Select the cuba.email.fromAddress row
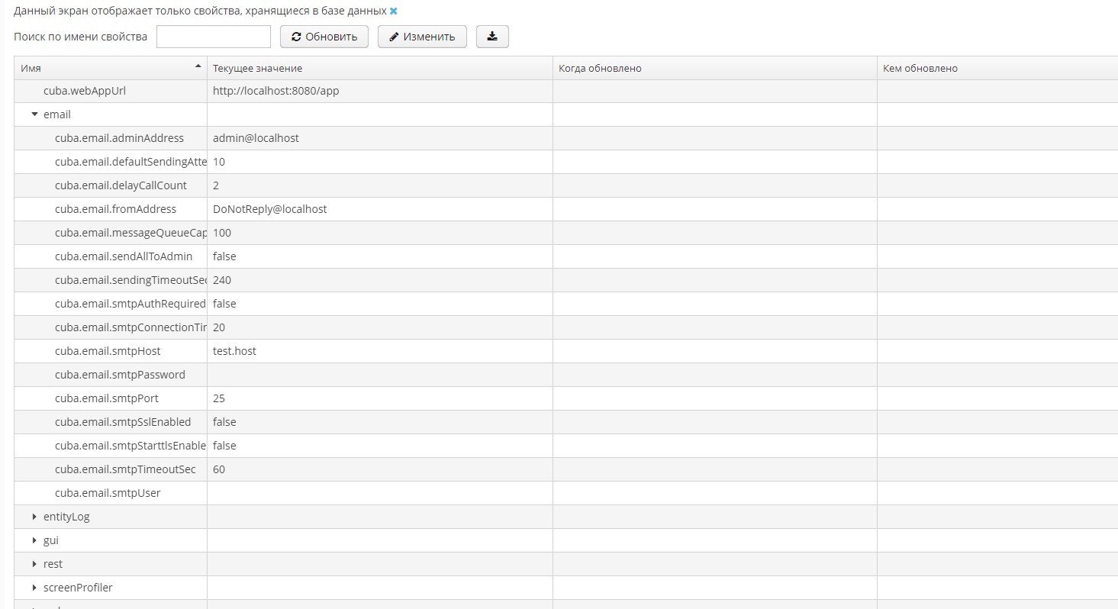This screenshot has width=1118, height=609. click(115, 209)
